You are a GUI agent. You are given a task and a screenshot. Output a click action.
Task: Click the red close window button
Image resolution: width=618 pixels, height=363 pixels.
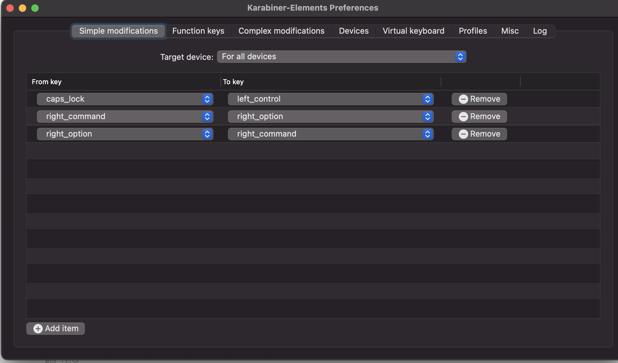tap(10, 8)
